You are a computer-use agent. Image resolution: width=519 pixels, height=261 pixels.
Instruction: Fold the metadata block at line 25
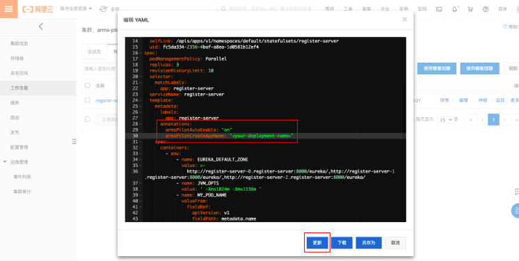click(141, 106)
